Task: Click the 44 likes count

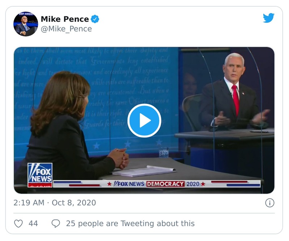Action: pos(33,224)
